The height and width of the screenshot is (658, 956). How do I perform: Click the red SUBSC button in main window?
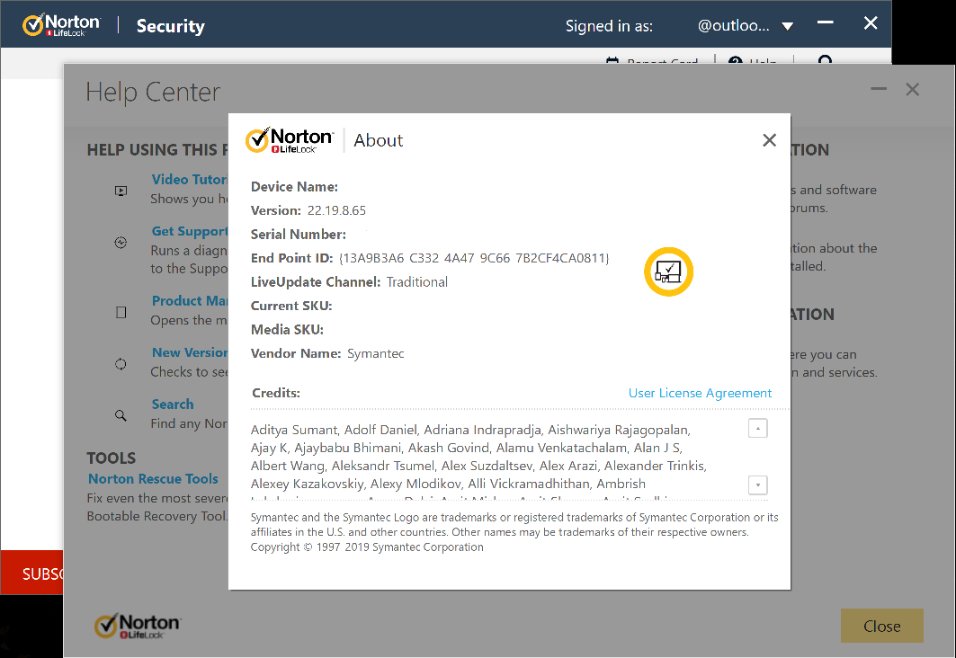[x=31, y=573]
